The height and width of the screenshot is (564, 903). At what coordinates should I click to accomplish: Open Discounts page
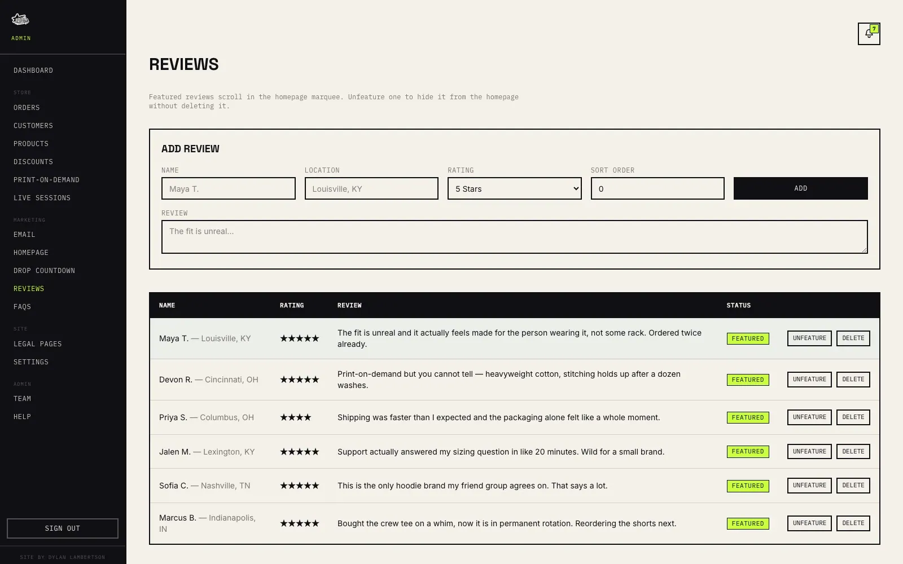(x=33, y=162)
